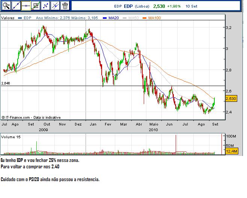
Task: Select the parallel line tool
Action: 55,6
